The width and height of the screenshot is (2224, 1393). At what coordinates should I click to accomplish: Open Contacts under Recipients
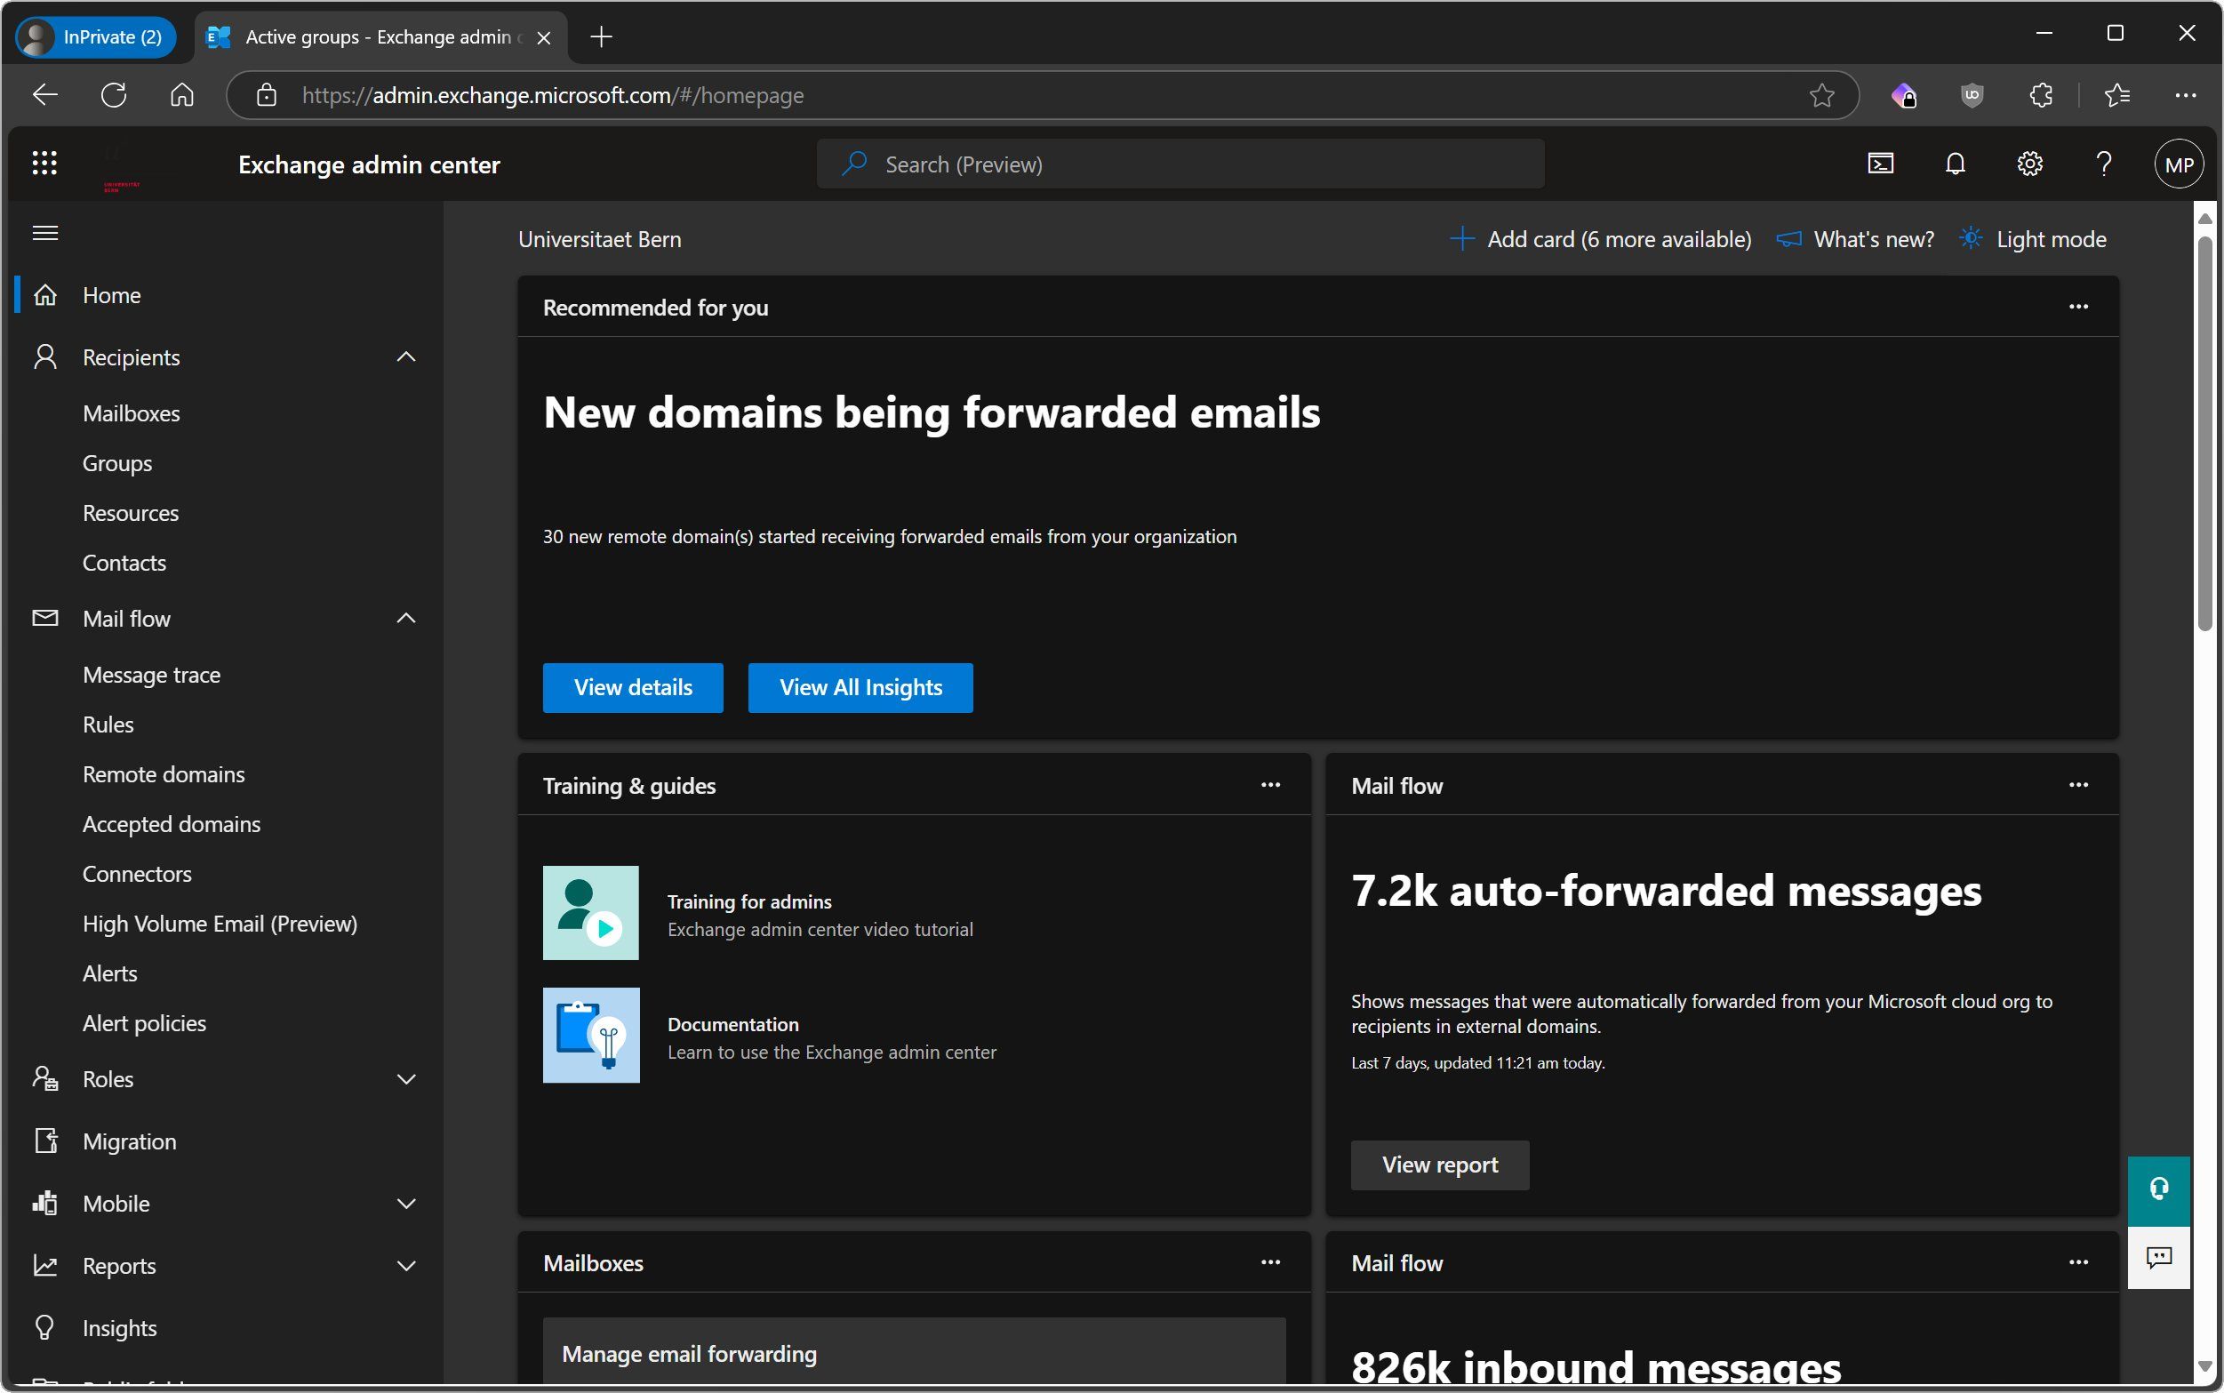124,563
